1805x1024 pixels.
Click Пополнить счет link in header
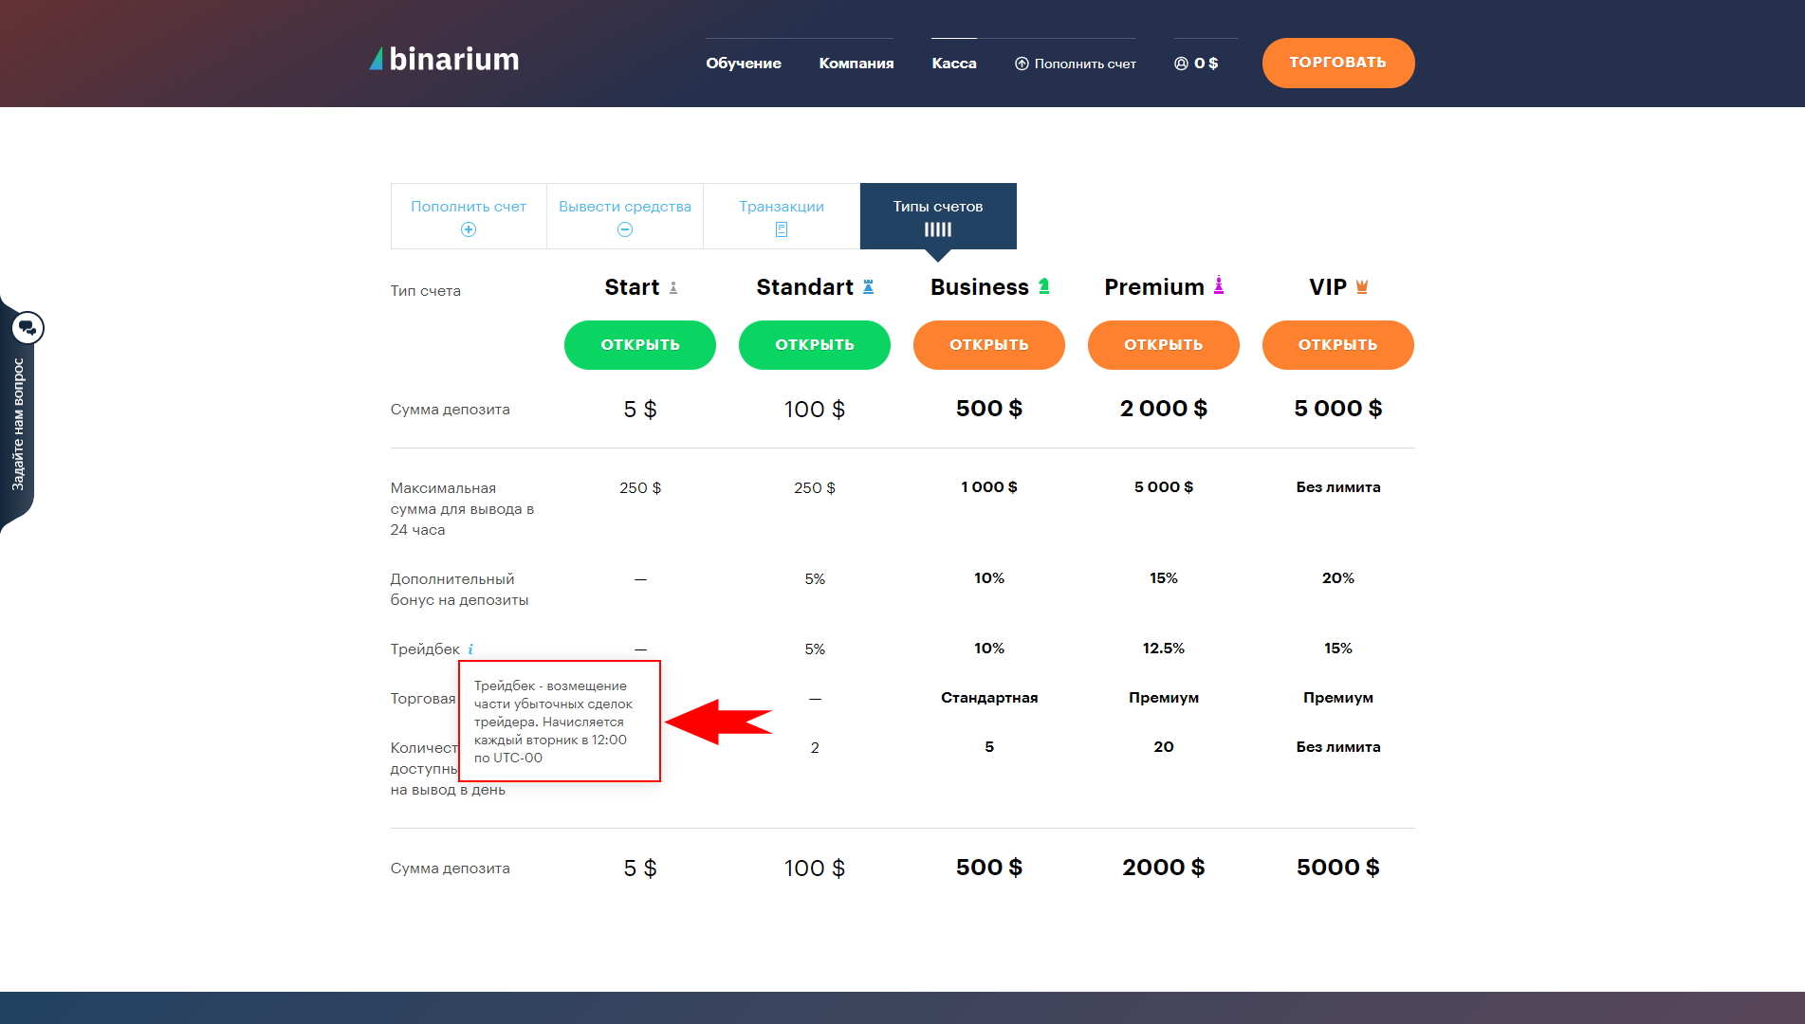(x=1076, y=64)
